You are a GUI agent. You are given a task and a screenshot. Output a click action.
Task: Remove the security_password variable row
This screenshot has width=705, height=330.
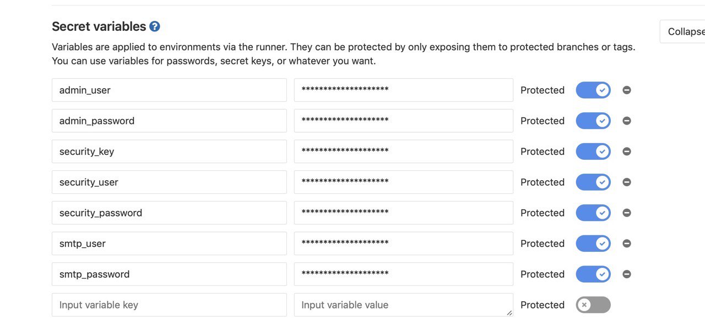point(627,213)
